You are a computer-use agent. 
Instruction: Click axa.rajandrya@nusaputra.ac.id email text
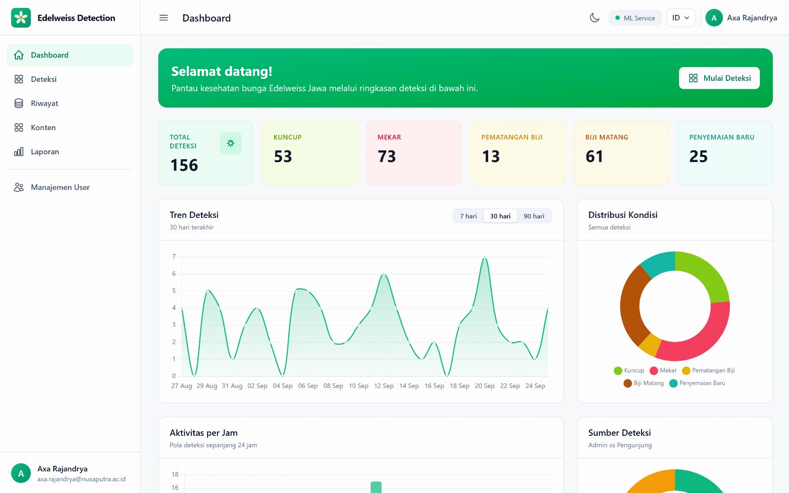click(81, 479)
